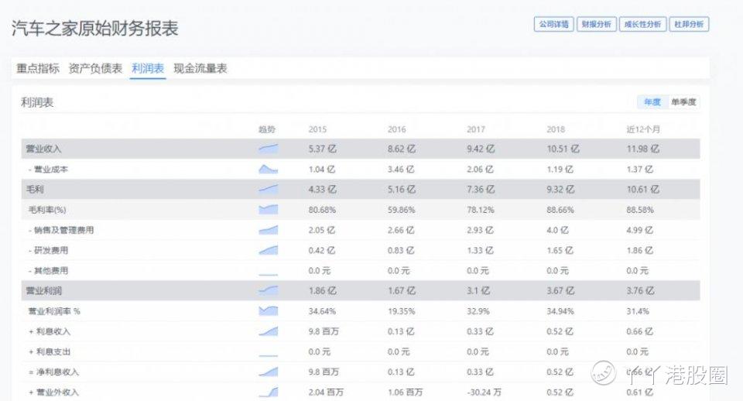The image size is (743, 401).
Task: Click the 5.37 亿 revenue cell
Action: (x=322, y=149)
